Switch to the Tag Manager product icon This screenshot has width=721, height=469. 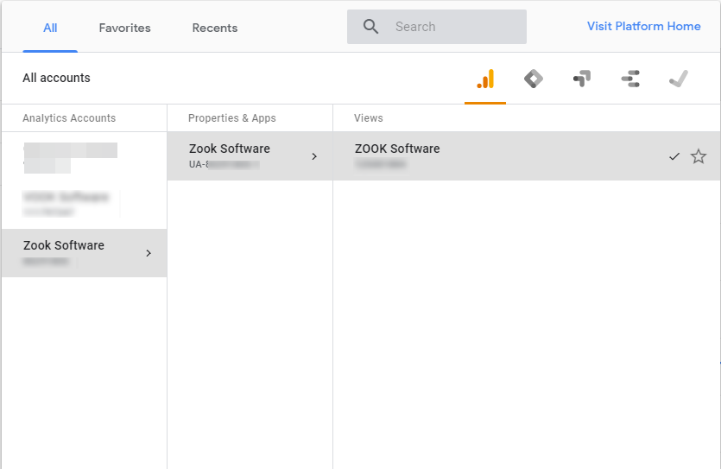pyautogui.click(x=534, y=79)
